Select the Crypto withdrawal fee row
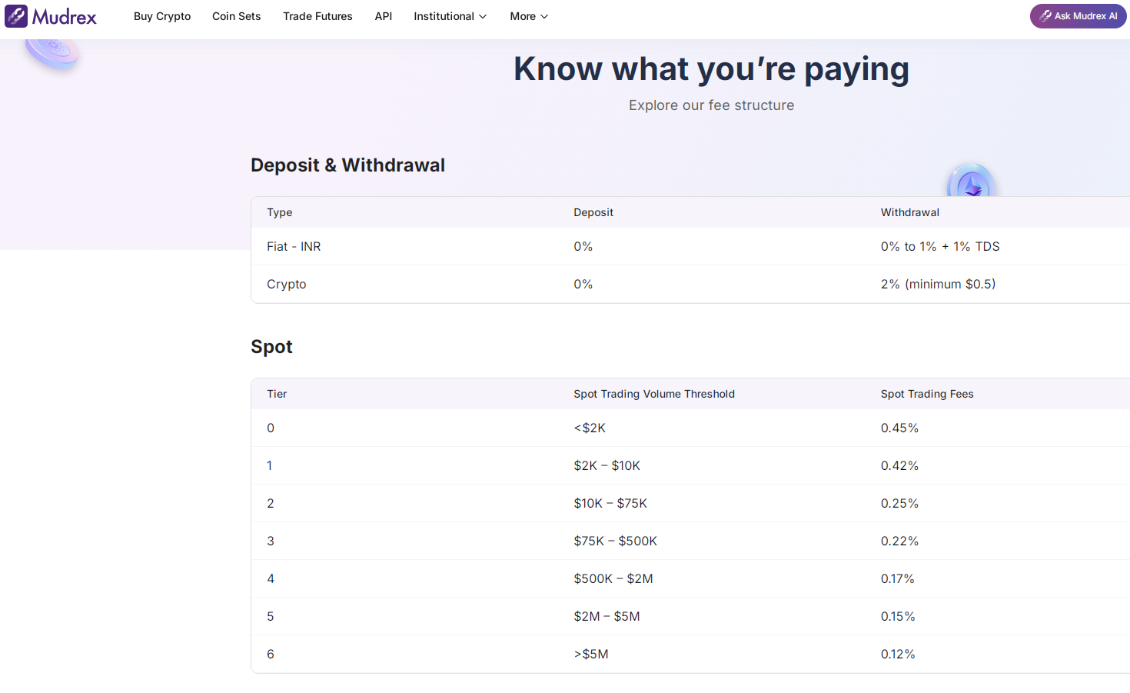The width and height of the screenshot is (1130, 693). (x=938, y=284)
